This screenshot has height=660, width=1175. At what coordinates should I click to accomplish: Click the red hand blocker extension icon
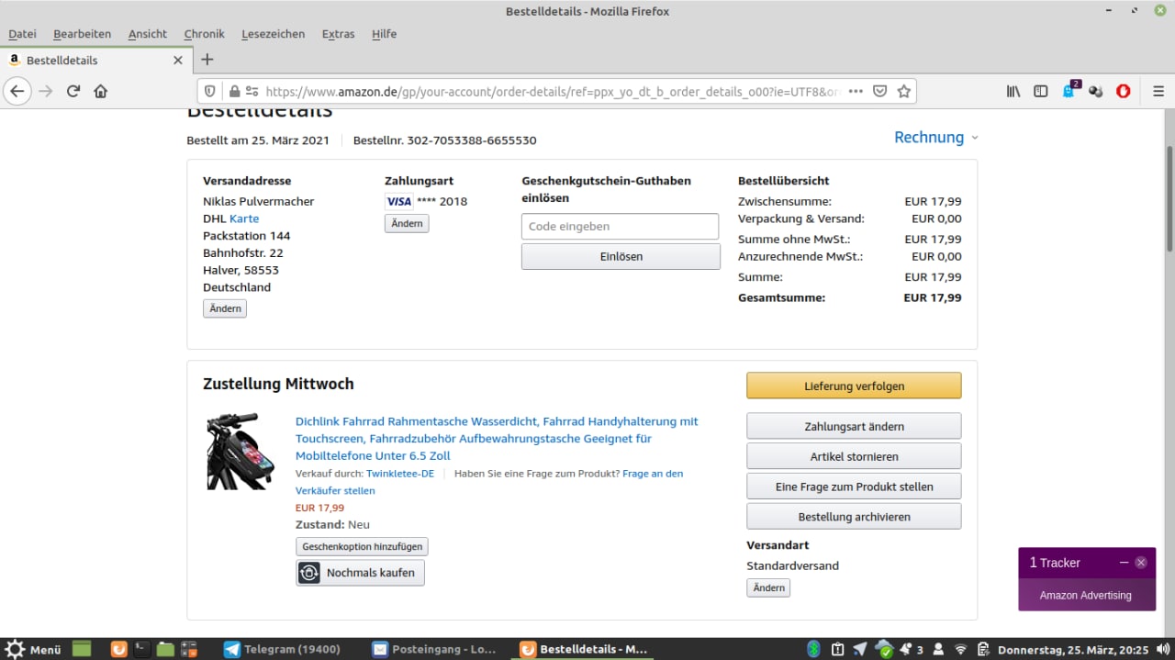(x=1123, y=92)
